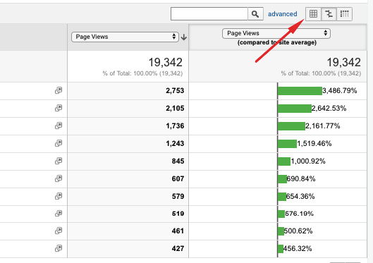Click the 456.32% comparison value

[298, 248]
